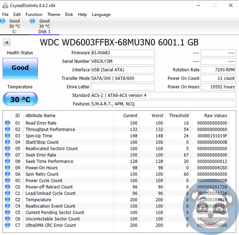Screen dimensions: 239x235
Task: Click raw value 00080191019F of Spin-Up Time
Action: click(x=212, y=136)
